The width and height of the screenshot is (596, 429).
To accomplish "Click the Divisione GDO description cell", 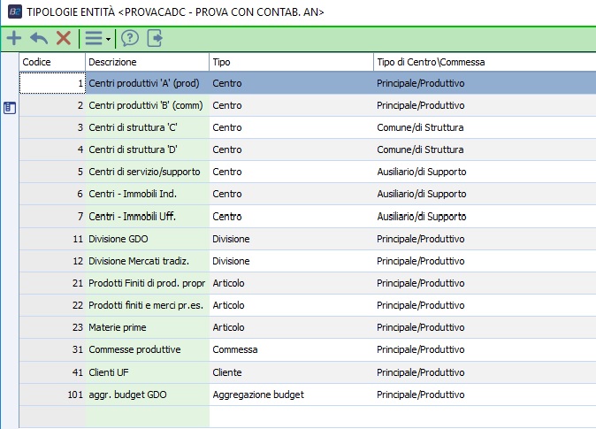I will [x=147, y=239].
